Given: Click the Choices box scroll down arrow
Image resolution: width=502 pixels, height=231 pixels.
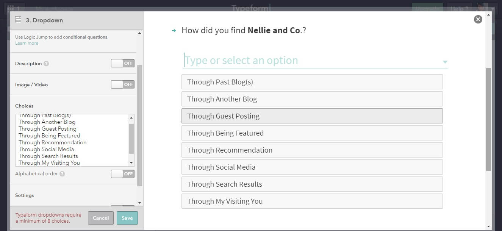Looking at the screenshot, I should (x=131, y=163).
